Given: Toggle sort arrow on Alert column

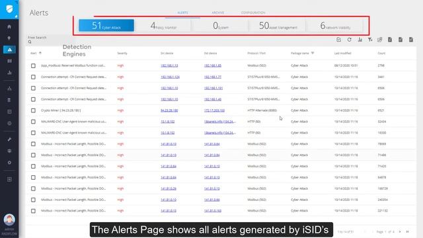Looking at the screenshot, I should (x=40, y=53).
